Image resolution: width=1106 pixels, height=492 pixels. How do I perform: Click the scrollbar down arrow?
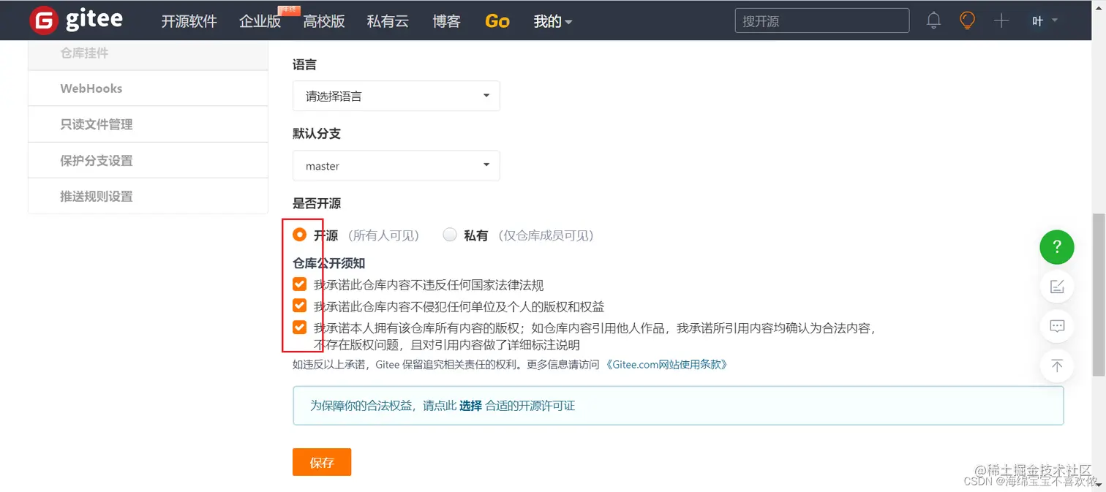(1099, 484)
